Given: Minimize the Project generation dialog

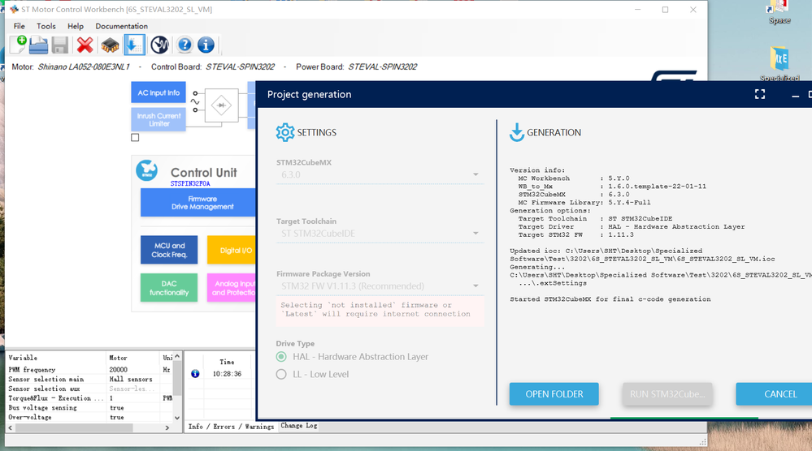Looking at the screenshot, I should pyautogui.click(x=796, y=96).
